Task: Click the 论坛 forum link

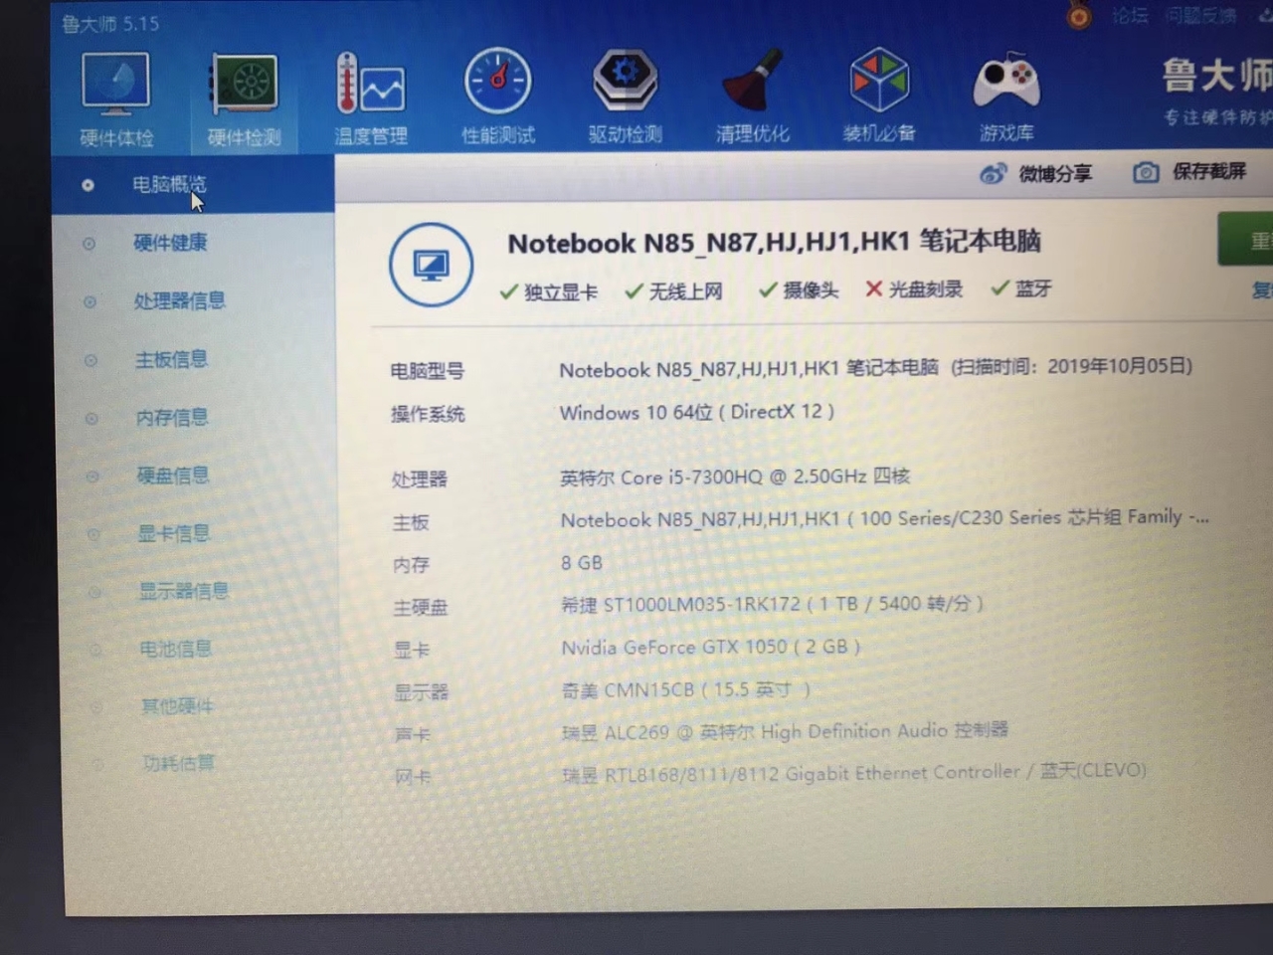Action: tap(1130, 15)
